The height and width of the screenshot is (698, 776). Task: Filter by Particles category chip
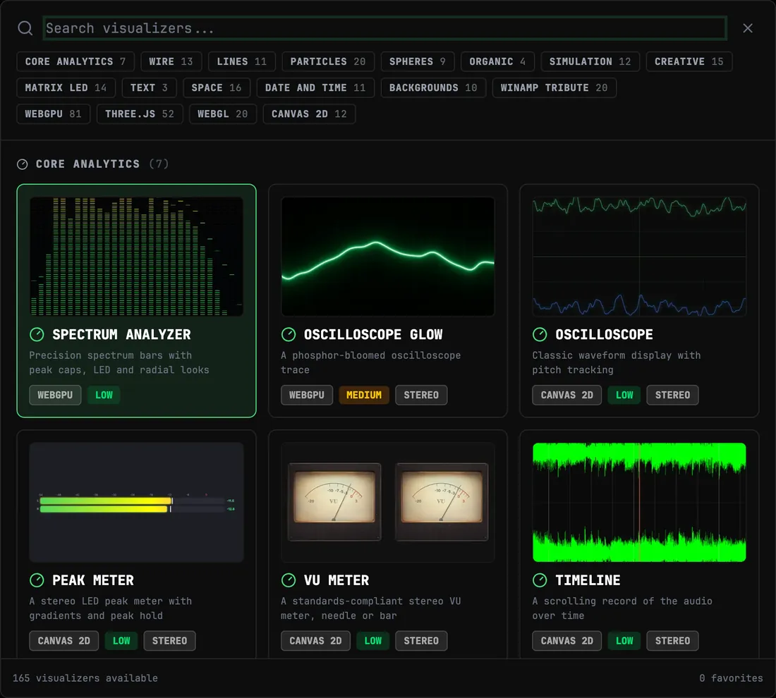[327, 61]
